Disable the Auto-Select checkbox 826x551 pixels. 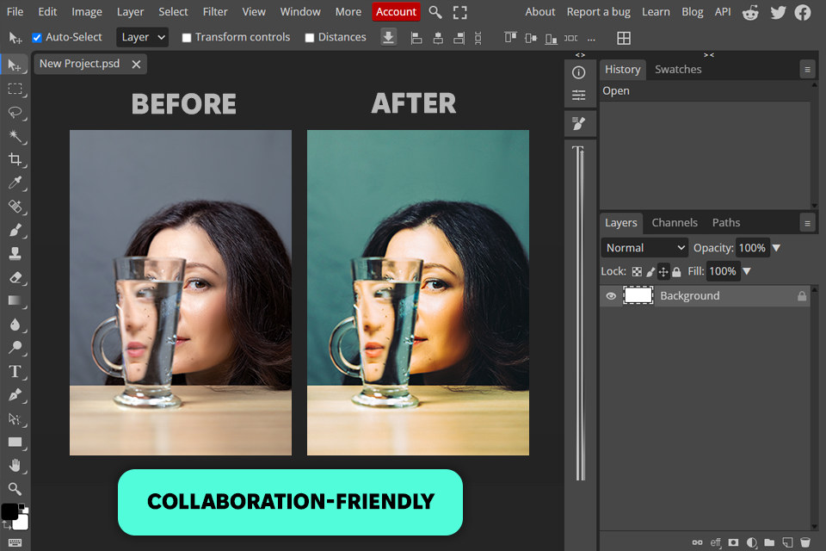click(x=37, y=38)
